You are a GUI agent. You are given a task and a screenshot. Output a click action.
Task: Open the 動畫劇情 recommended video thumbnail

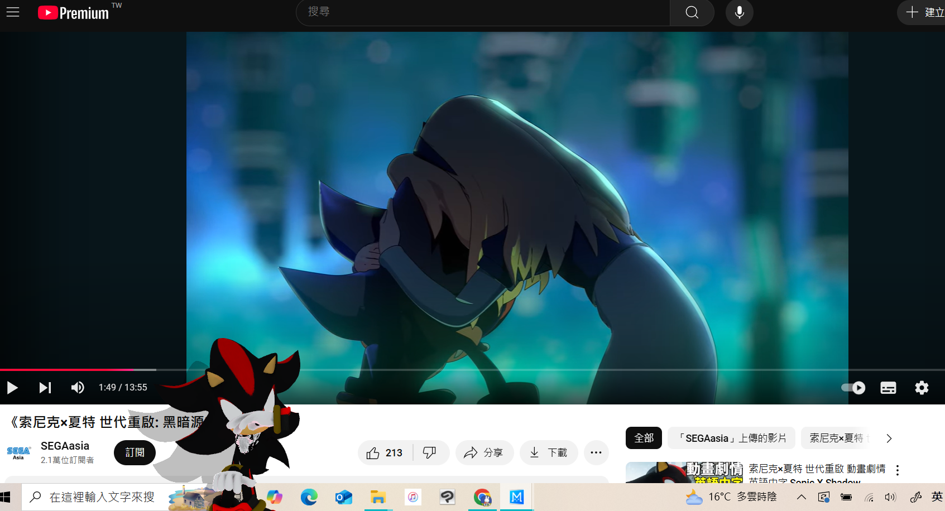pos(684,473)
